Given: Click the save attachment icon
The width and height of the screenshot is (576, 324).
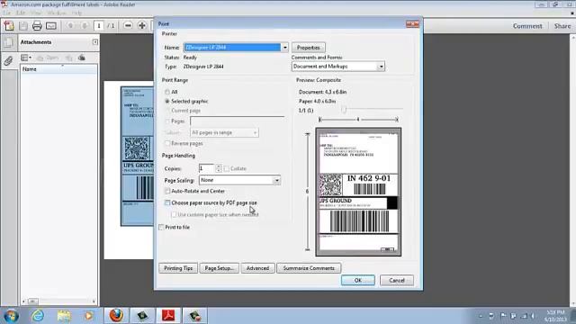Looking at the screenshot, I should click(x=68, y=58).
